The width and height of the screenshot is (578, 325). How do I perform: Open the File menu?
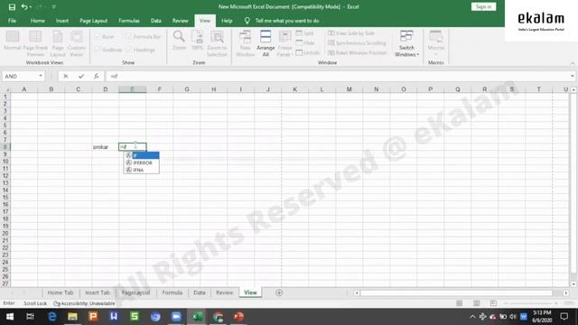(12, 21)
